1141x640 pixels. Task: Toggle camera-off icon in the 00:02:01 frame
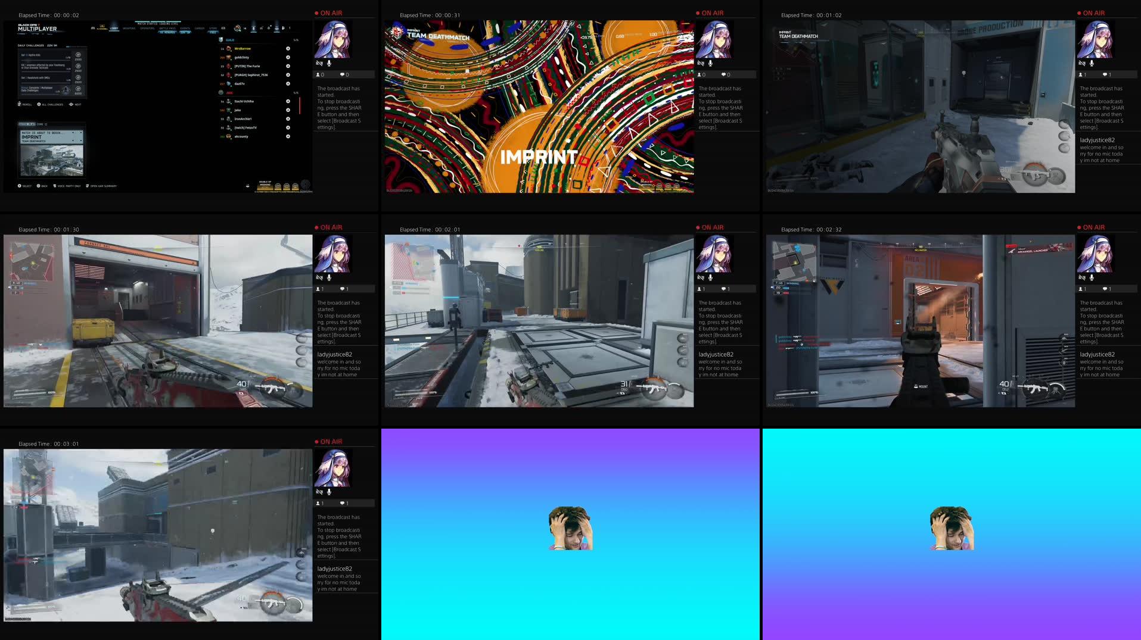(701, 277)
